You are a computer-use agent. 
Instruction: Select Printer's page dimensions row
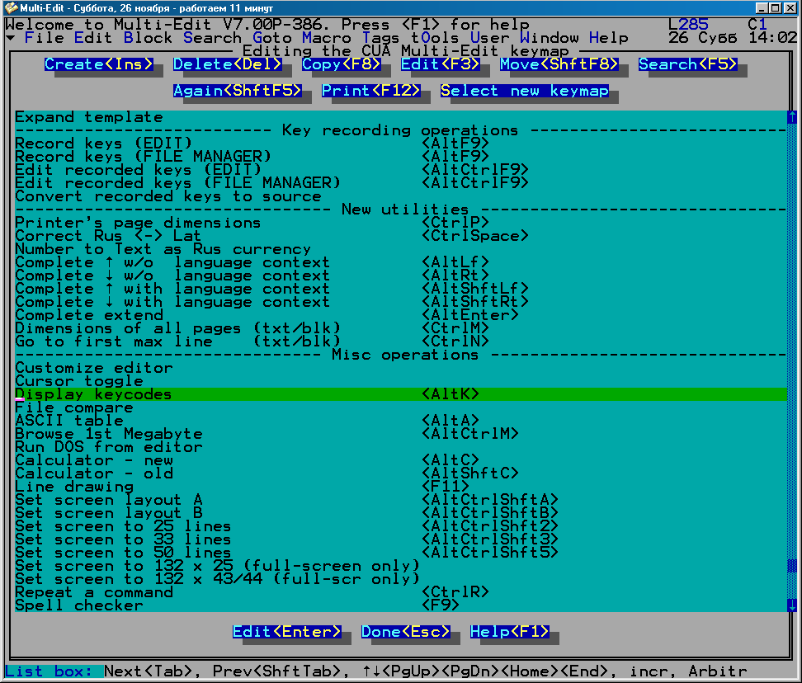click(x=401, y=223)
